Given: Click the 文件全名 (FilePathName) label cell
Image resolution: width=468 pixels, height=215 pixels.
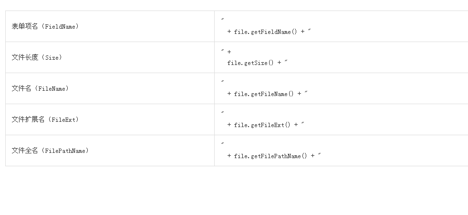Looking at the screenshot, I should (50, 151).
